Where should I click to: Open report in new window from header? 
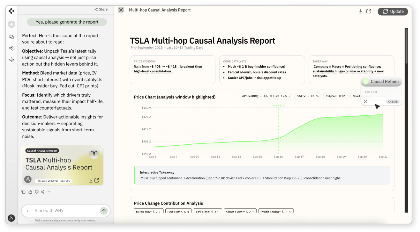tap(369, 11)
